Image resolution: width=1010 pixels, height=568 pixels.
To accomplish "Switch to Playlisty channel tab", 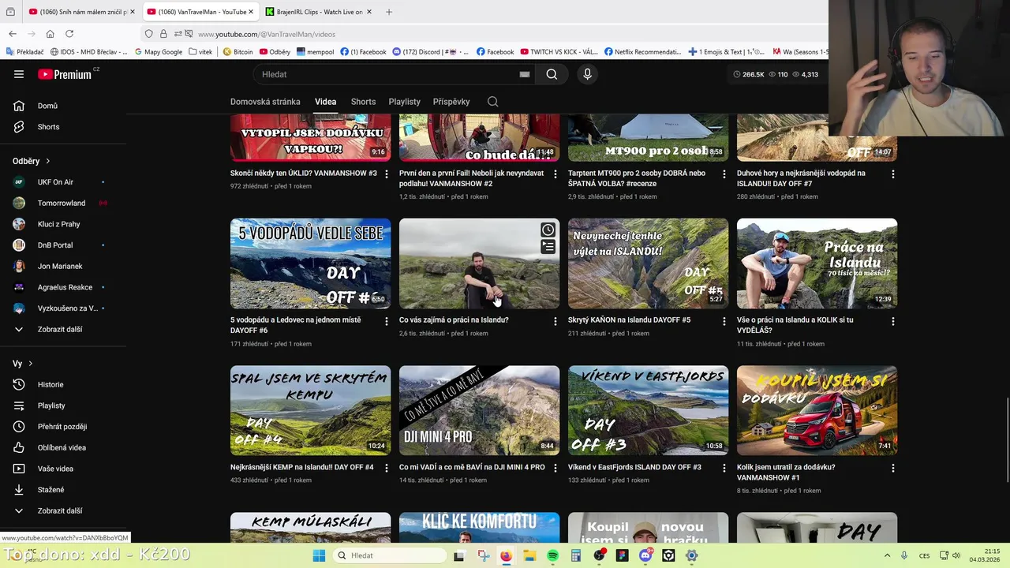I will [x=404, y=102].
